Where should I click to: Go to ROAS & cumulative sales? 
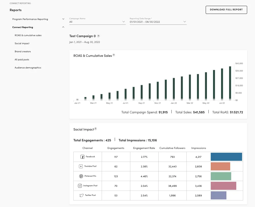pos(28,35)
